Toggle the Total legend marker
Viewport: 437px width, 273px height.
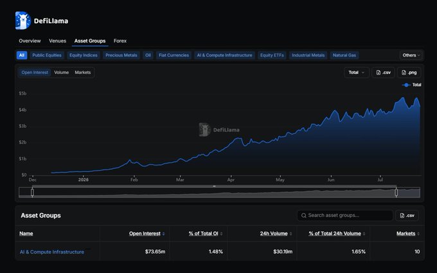point(406,85)
